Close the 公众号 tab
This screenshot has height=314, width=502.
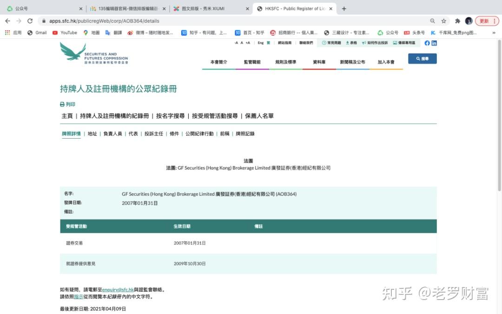81,9
